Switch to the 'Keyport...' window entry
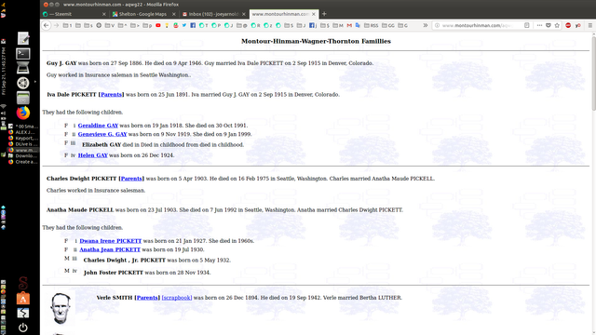 [x=23, y=139]
